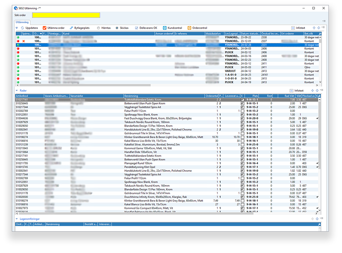Click the green status dot on the 23-09-22 order row
The height and width of the screenshot is (253, 342).
point(18,37)
